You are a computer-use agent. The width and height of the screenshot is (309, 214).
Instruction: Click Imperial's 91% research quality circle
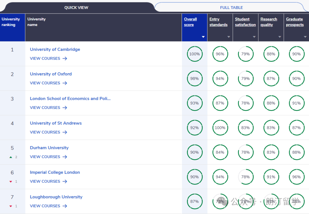271,177
